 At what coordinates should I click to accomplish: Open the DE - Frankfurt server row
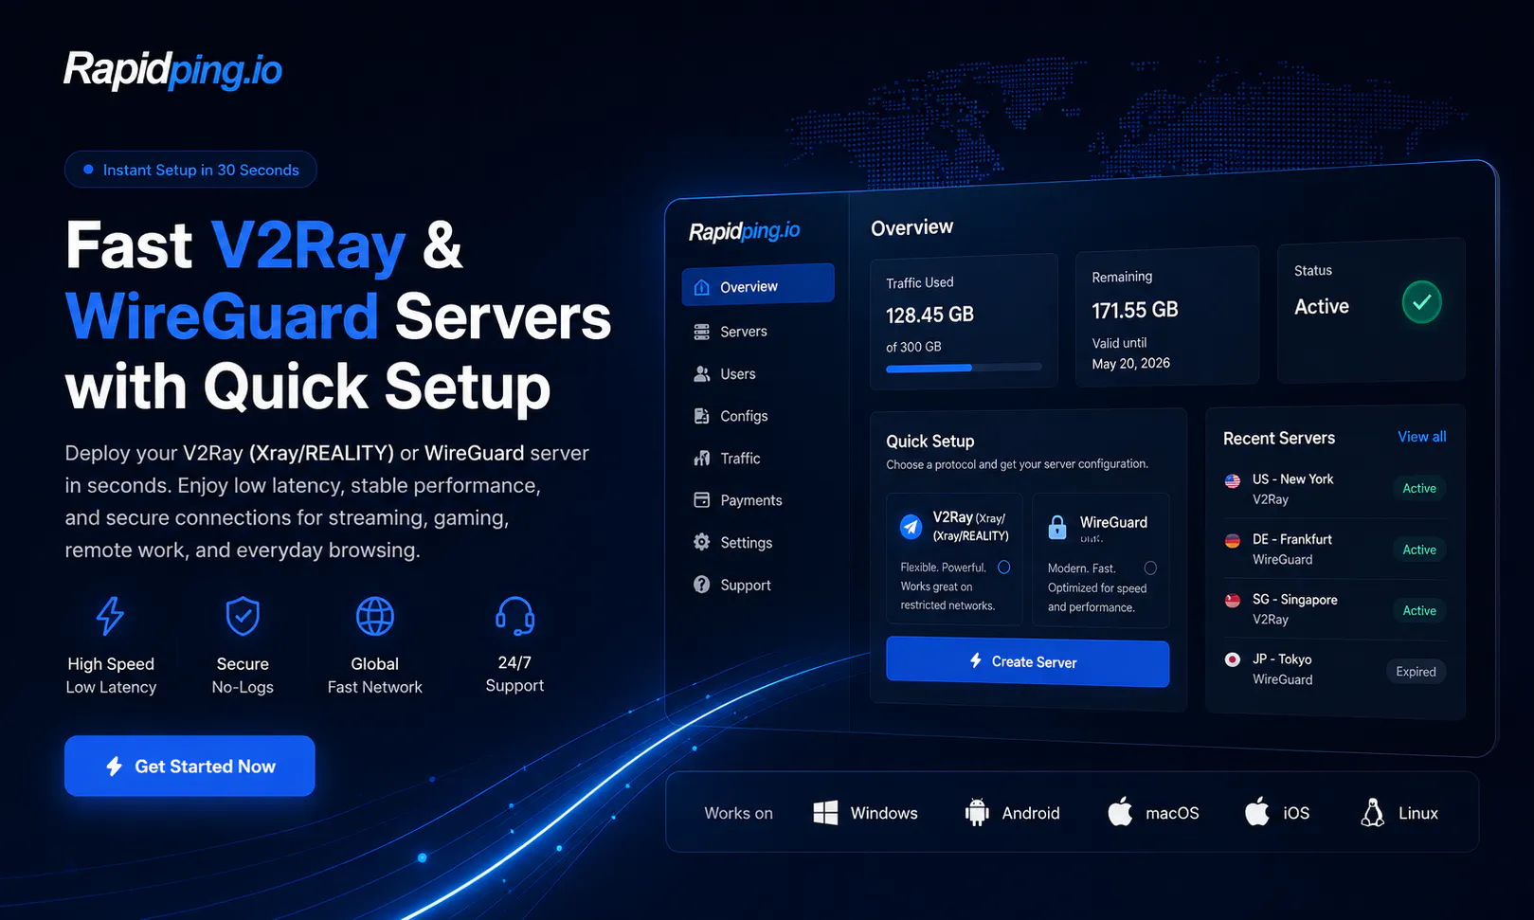coord(1334,549)
